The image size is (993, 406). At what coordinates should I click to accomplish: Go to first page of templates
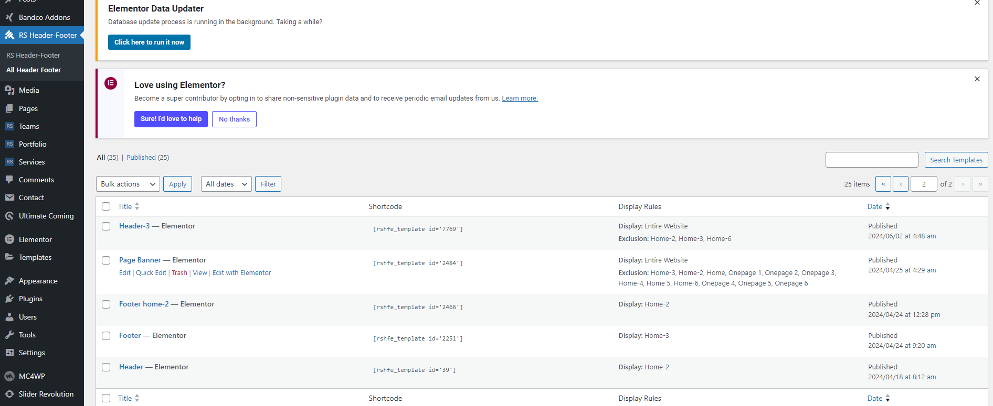point(883,184)
